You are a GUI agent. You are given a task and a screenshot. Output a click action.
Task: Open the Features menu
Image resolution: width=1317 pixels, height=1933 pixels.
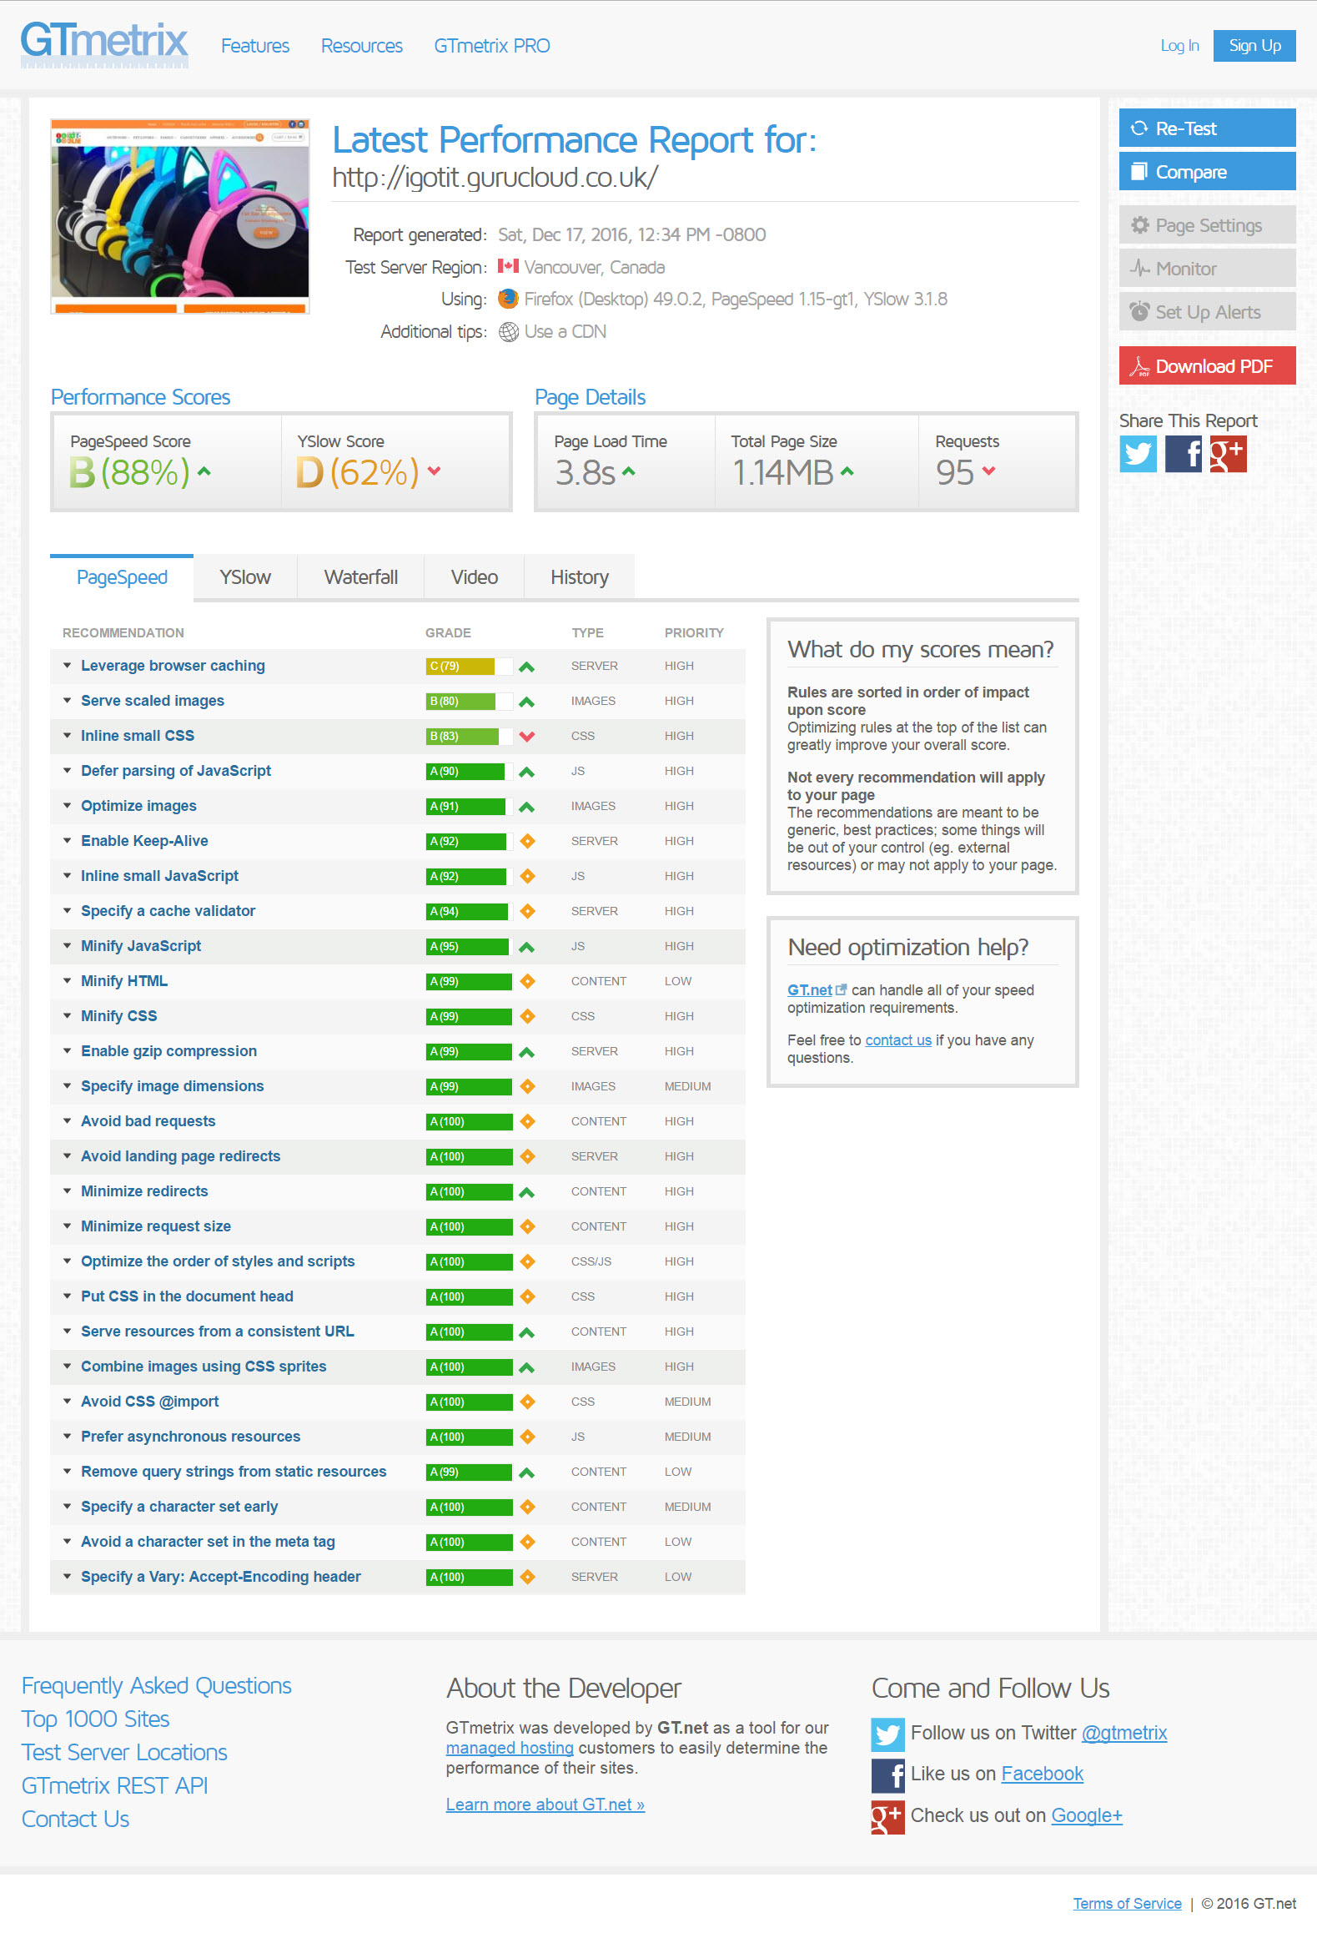tap(255, 46)
